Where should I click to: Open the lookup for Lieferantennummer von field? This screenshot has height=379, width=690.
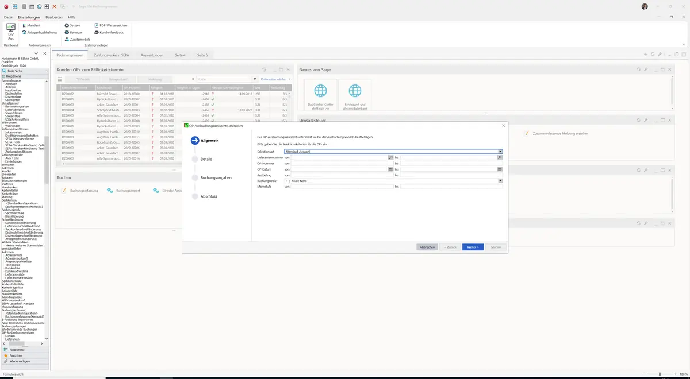[x=391, y=157]
